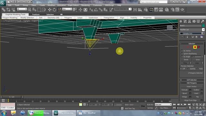Viewport: 206px width, 116px height.
Task: Click the object name field
Action: click(x=191, y=25)
